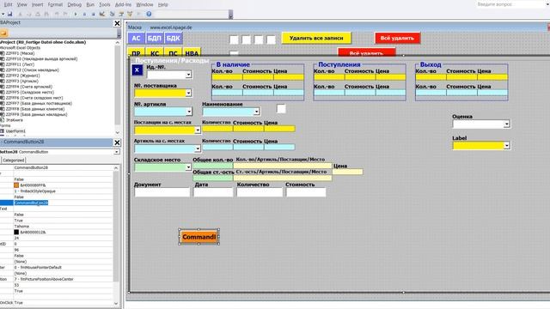Viewport: 550px width, 309px height.
Task: Open the Format menu
Action: coord(55,4)
